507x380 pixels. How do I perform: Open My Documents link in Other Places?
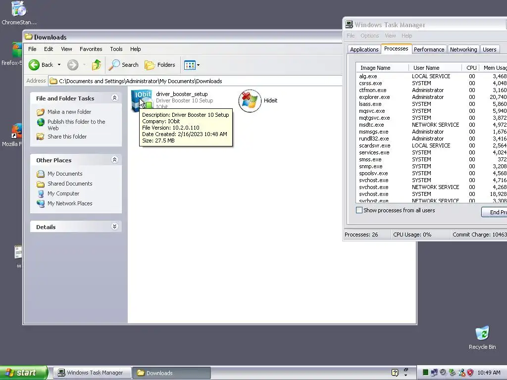pos(65,174)
